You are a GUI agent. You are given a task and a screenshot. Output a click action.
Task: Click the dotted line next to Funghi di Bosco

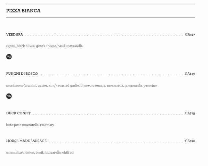click(111, 75)
